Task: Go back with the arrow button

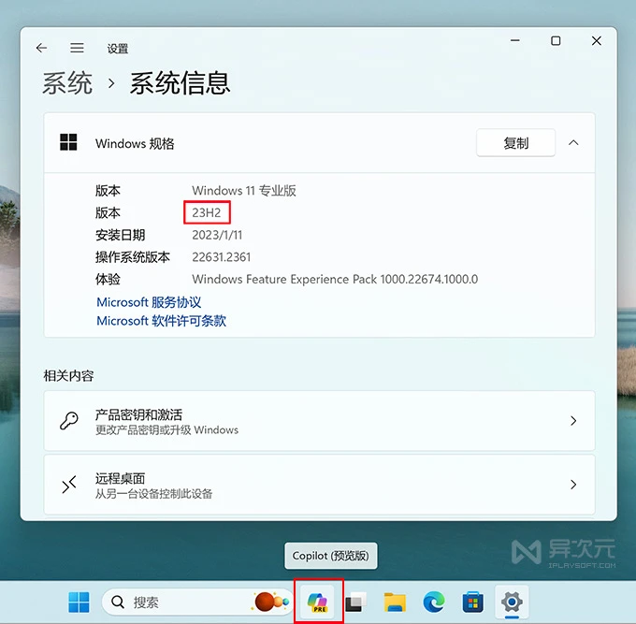Action: tap(41, 48)
